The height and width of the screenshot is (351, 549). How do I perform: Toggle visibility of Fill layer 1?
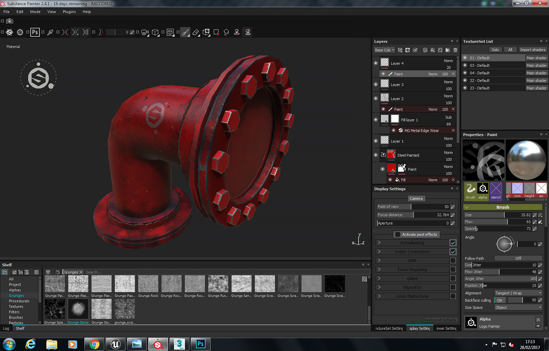tap(376, 120)
